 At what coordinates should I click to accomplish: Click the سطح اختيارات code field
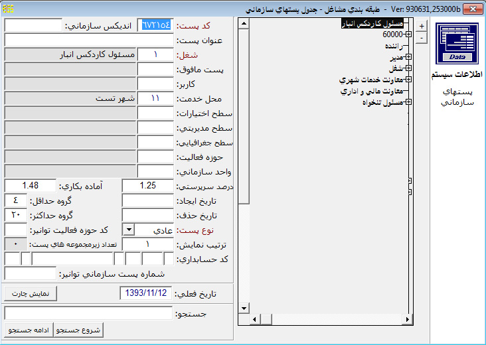click(x=155, y=113)
